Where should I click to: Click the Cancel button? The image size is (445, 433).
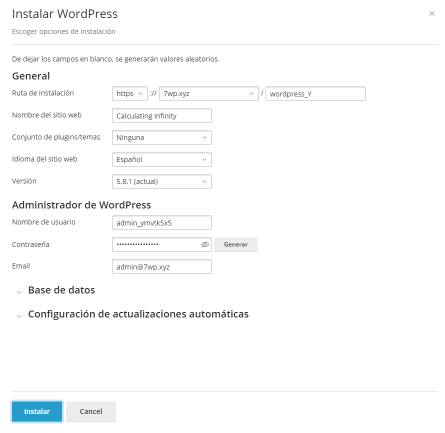[x=91, y=411]
